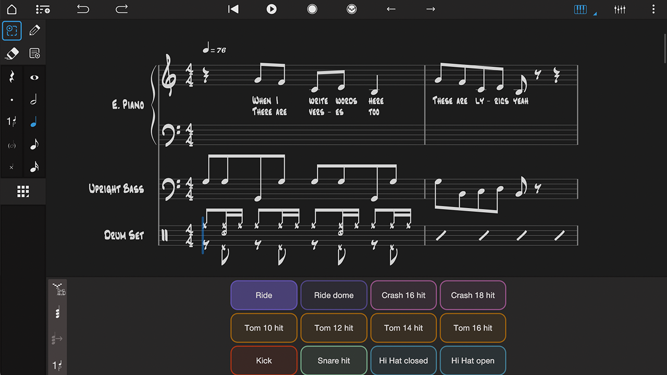
Task: Select the eraser tool
Action: tap(11, 53)
